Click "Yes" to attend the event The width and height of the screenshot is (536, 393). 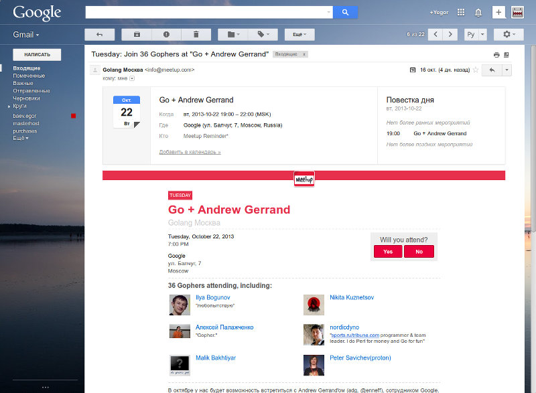point(387,252)
